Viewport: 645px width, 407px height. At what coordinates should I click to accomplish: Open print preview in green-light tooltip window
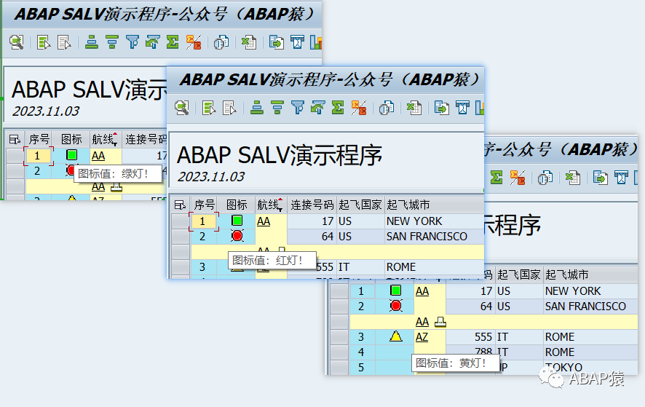[221, 42]
